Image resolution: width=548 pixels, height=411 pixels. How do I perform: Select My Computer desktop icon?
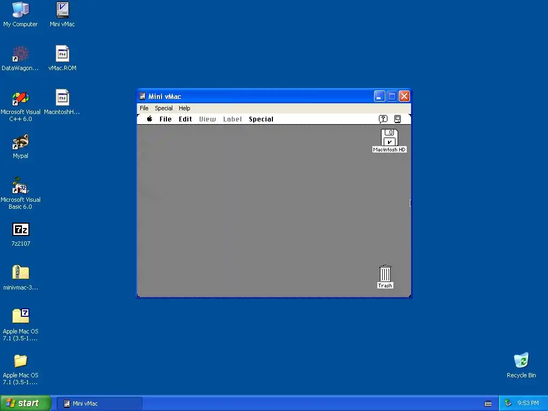coord(20,14)
